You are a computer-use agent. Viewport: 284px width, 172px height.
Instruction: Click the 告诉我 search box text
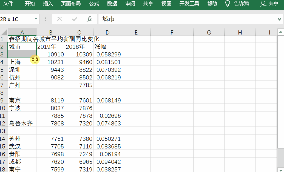tap(242, 4)
